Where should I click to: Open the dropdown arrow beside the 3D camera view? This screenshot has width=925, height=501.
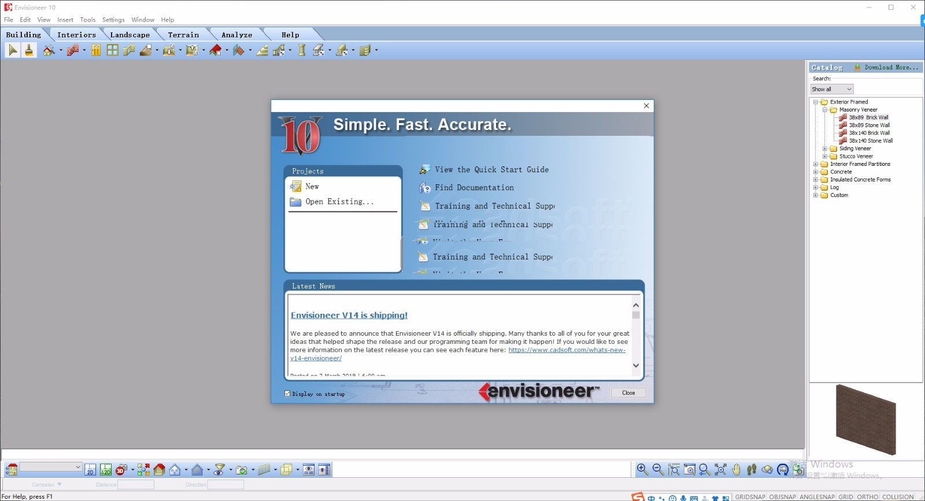(x=132, y=470)
